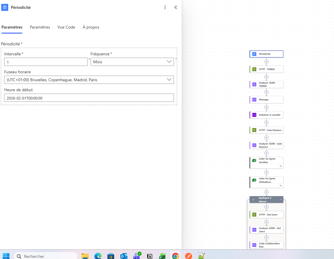Expand the Fréquence dropdown showing Mois
Viewport: 334px width, 259px height.
(132, 62)
